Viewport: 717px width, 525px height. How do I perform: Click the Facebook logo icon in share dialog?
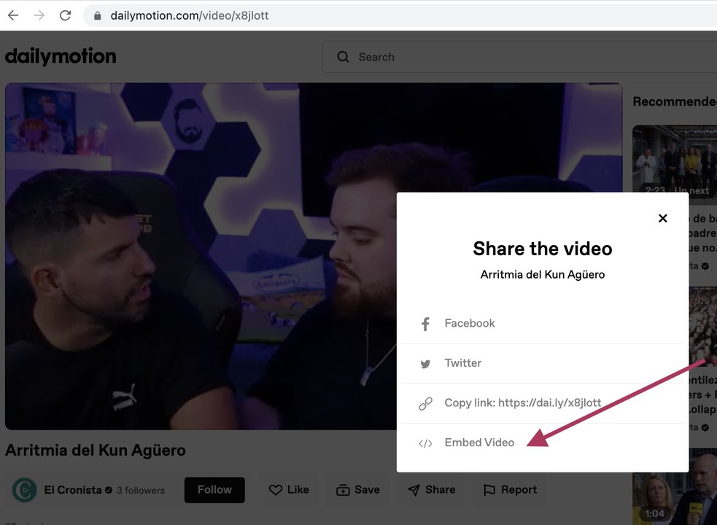click(425, 324)
